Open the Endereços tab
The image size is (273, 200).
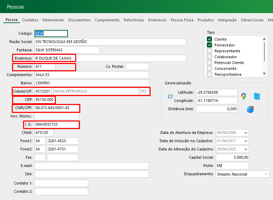pos(157,20)
